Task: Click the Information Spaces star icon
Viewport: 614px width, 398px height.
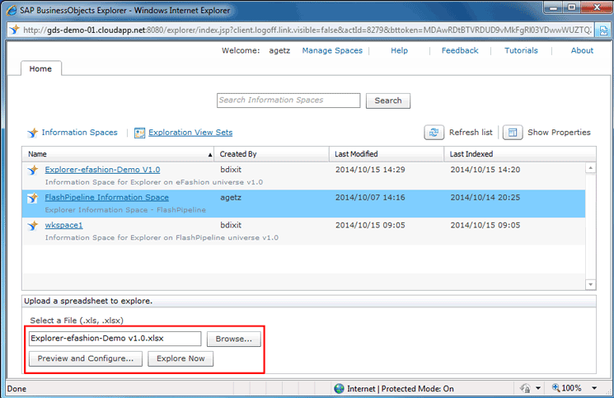Action: coord(32,133)
